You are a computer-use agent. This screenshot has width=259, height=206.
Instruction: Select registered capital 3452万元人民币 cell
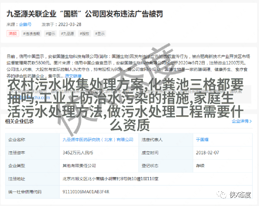click(x=99, y=153)
